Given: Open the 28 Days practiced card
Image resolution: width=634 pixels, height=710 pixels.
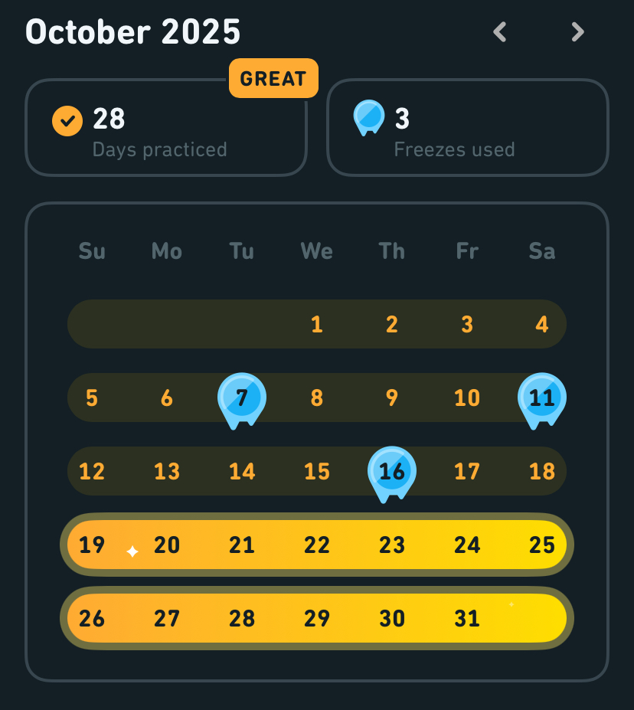Looking at the screenshot, I should 165,129.
